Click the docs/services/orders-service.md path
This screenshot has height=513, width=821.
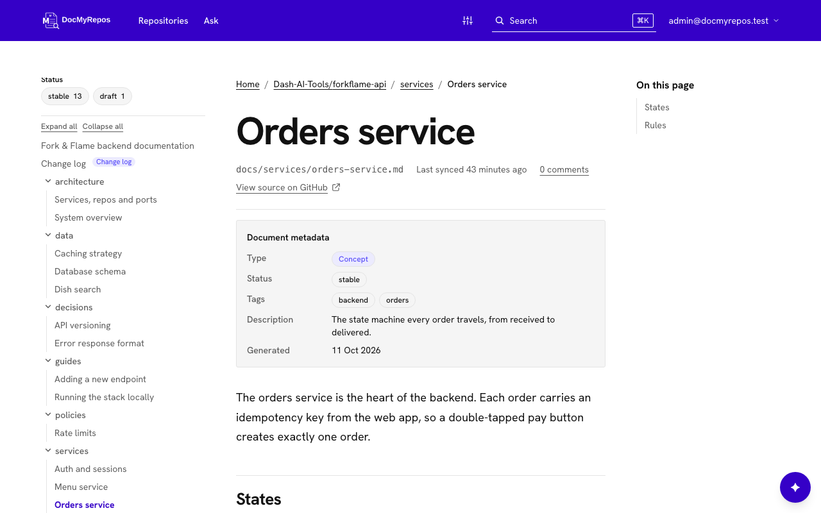click(319, 169)
